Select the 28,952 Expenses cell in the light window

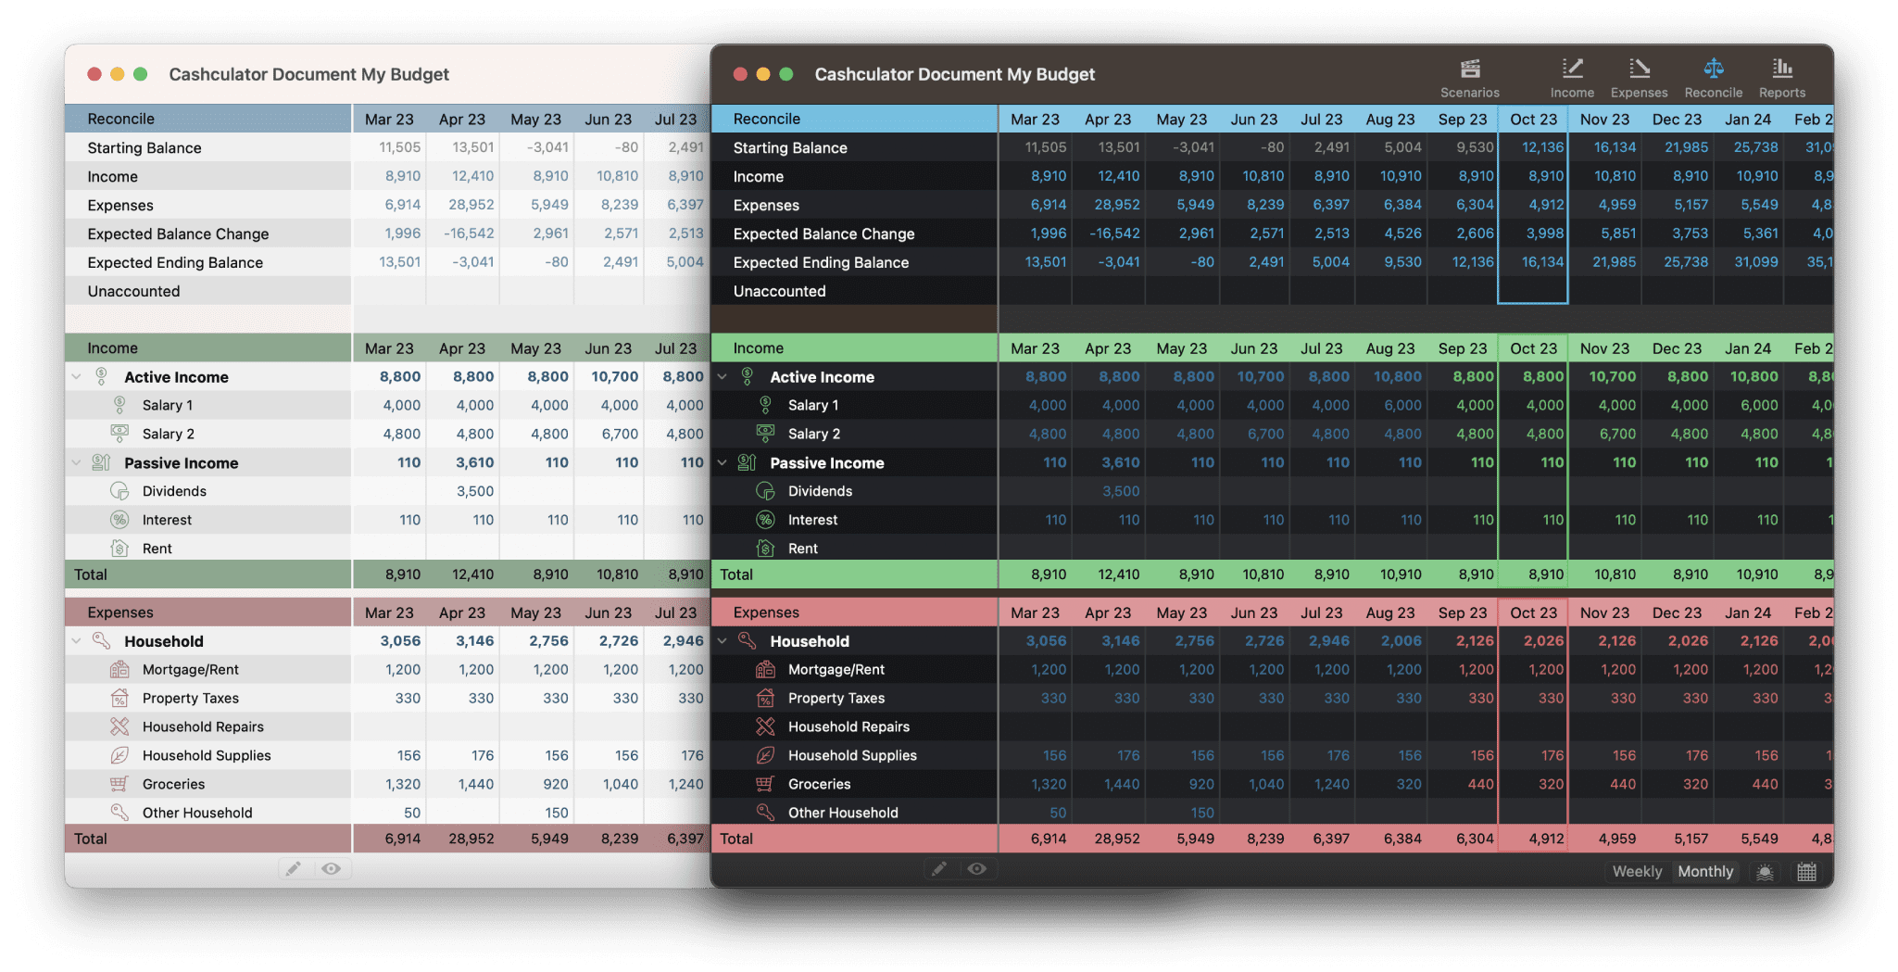click(463, 205)
